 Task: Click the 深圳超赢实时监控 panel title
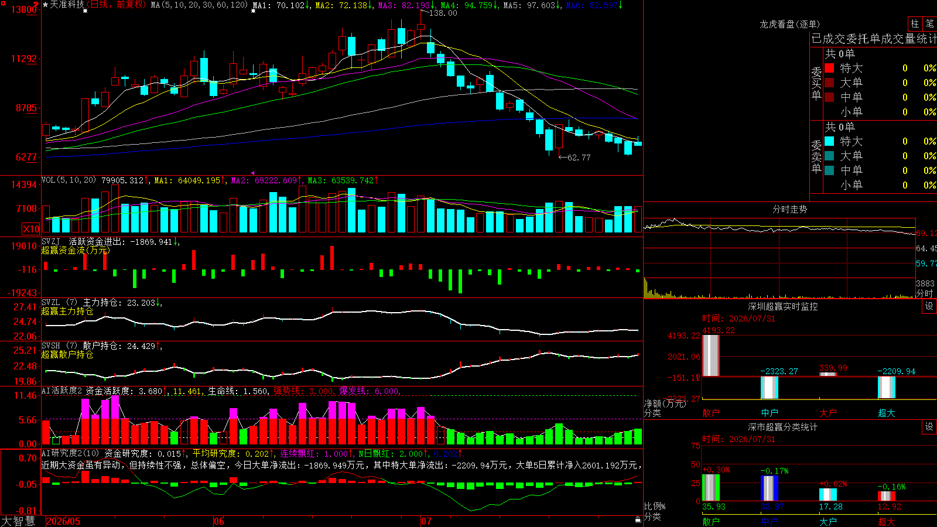[782, 306]
